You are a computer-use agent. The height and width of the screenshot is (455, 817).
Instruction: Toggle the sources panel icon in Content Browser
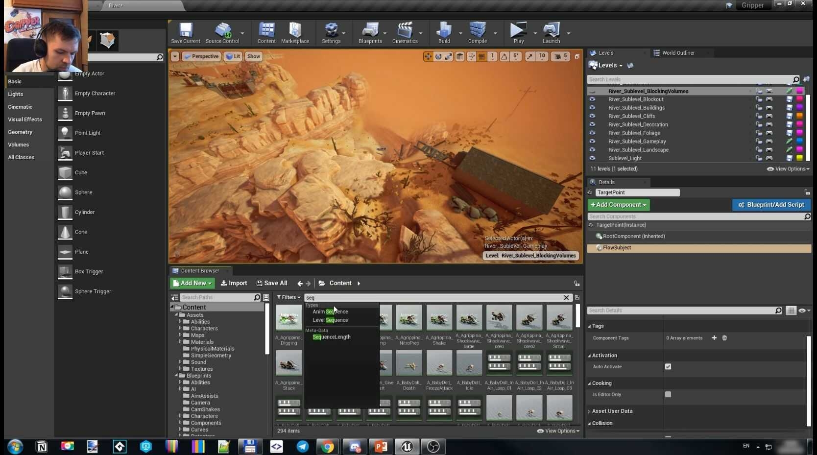pos(174,298)
